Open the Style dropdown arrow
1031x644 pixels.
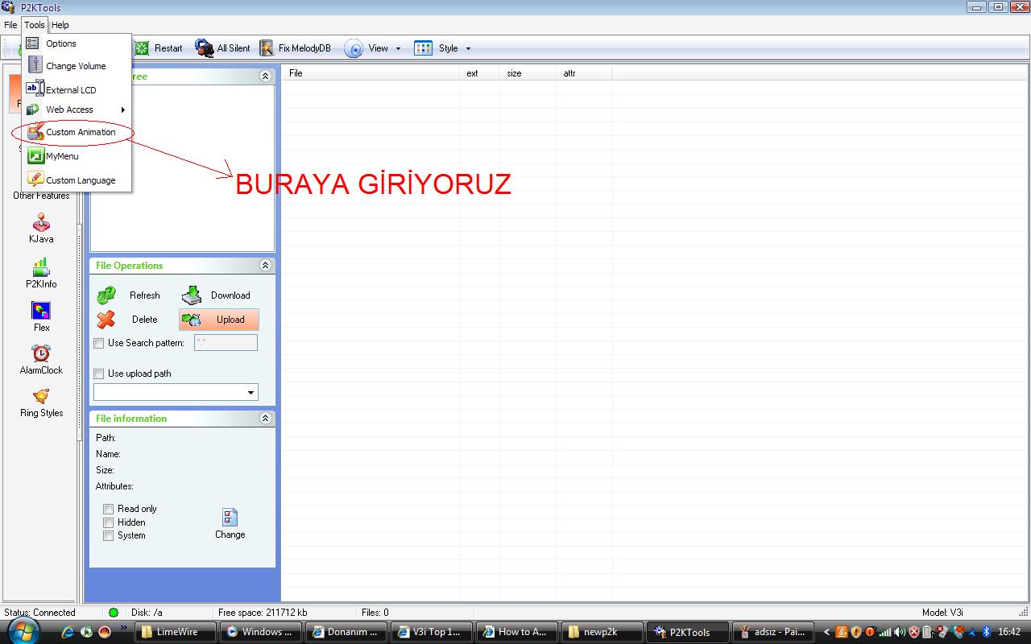[468, 48]
